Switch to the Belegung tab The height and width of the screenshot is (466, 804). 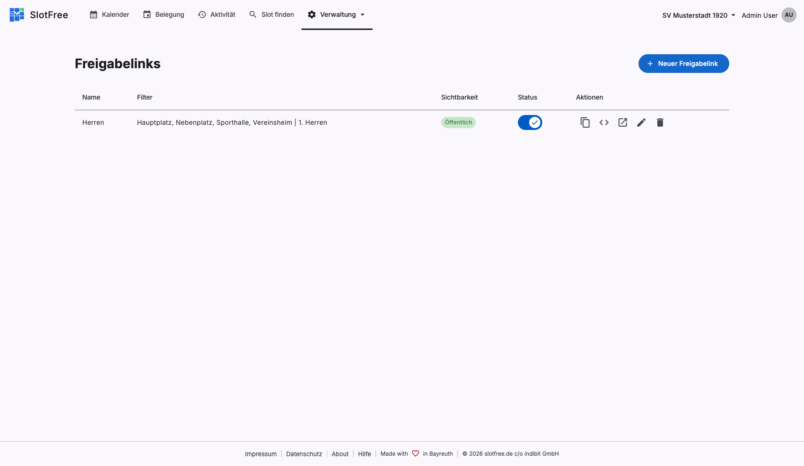point(164,14)
